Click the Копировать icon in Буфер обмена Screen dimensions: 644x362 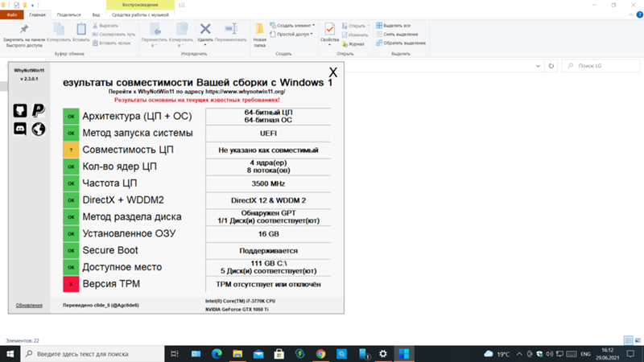pos(59,33)
